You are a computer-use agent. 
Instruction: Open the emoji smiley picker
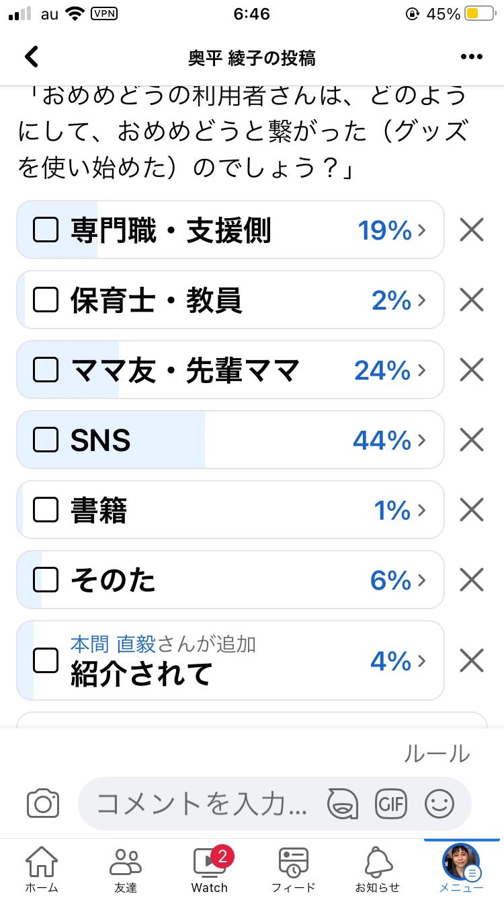tap(439, 804)
